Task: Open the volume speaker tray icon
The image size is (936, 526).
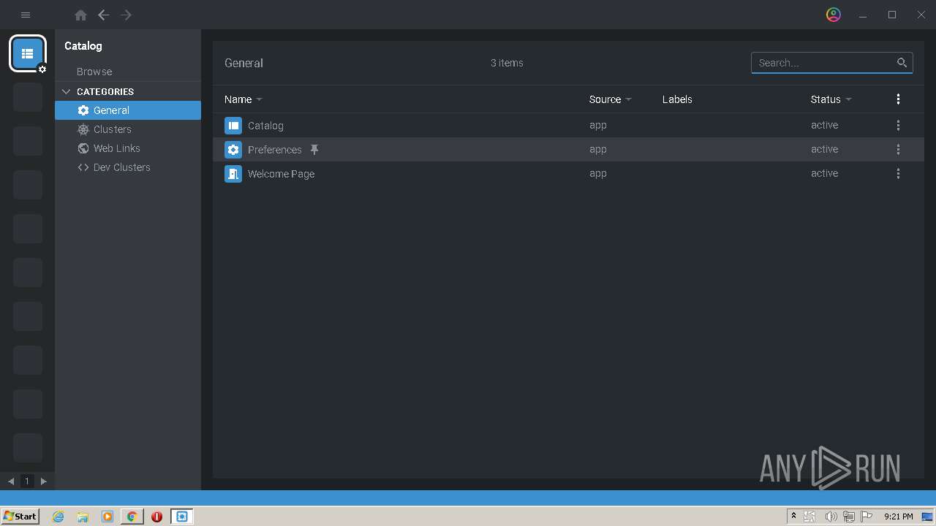Action: (x=831, y=517)
